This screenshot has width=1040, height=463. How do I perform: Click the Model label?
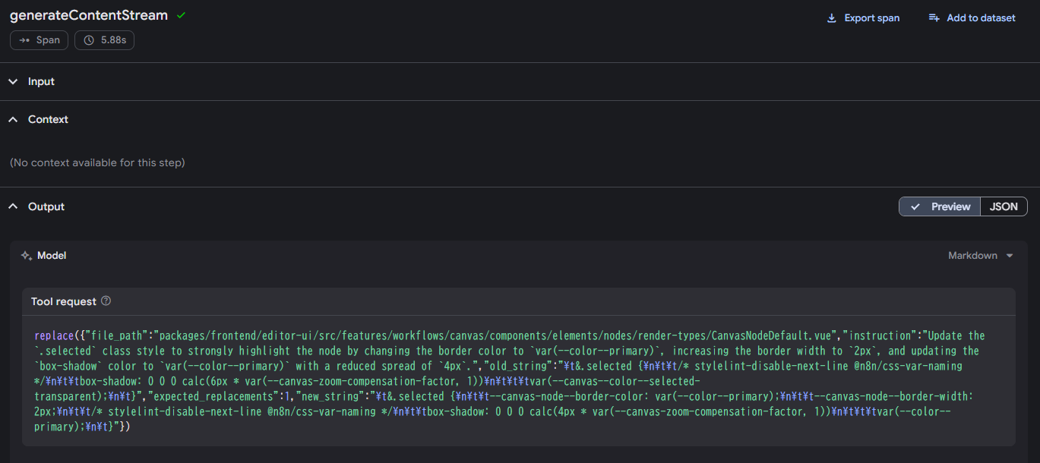point(52,256)
